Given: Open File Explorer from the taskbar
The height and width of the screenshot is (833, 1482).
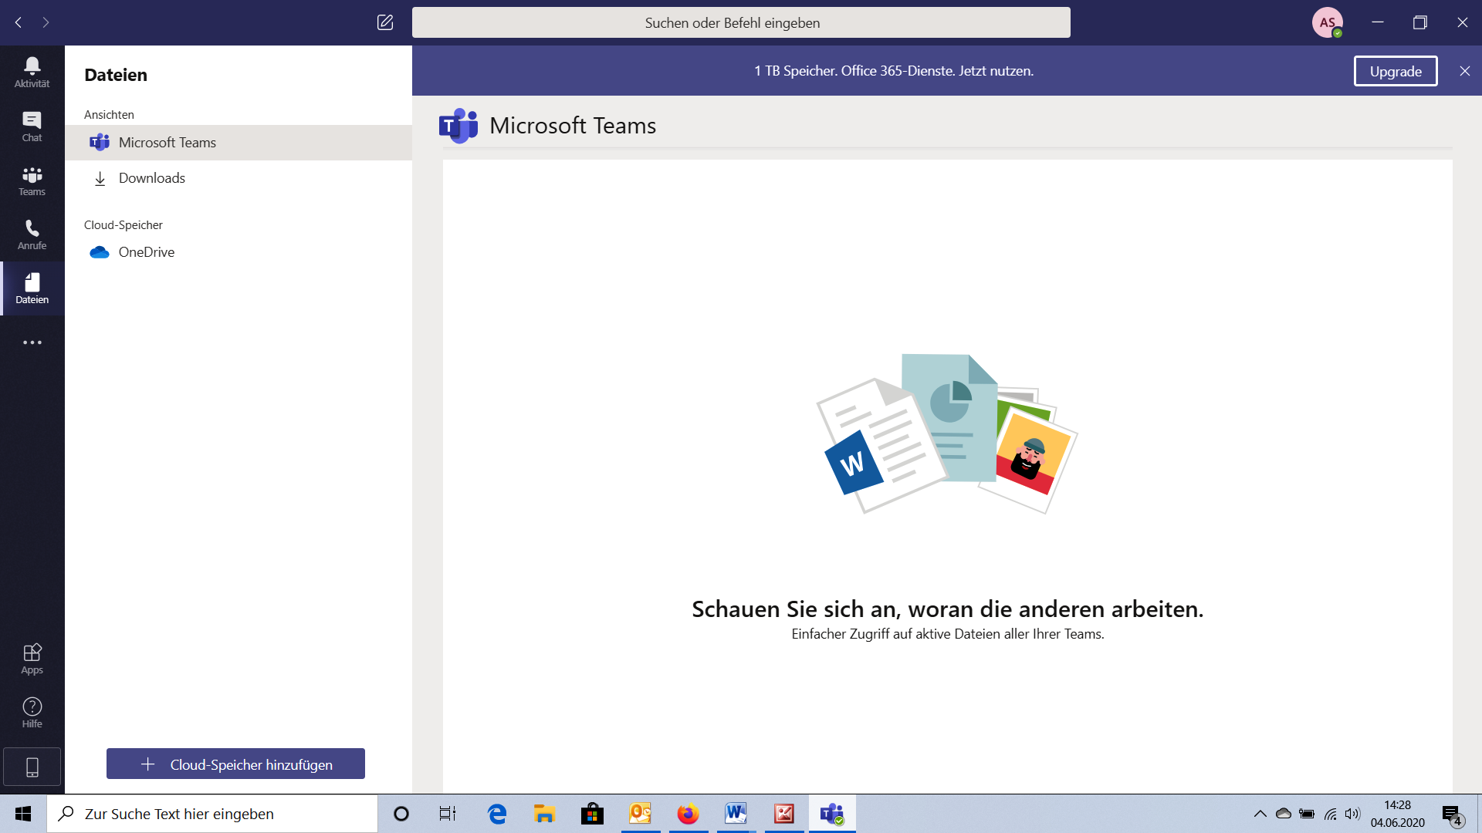Looking at the screenshot, I should click(545, 814).
